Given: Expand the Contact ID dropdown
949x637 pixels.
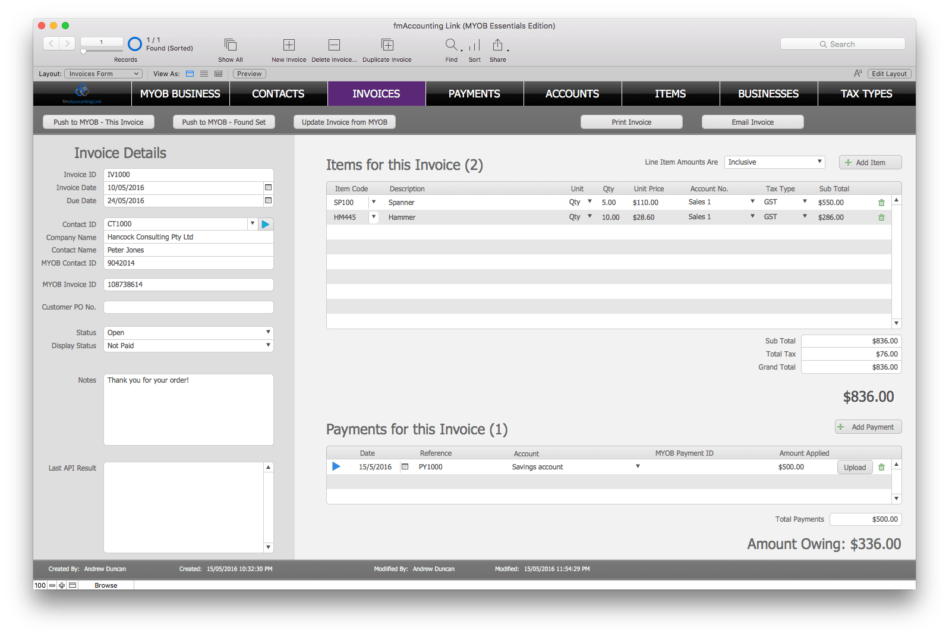Looking at the screenshot, I should click(253, 223).
